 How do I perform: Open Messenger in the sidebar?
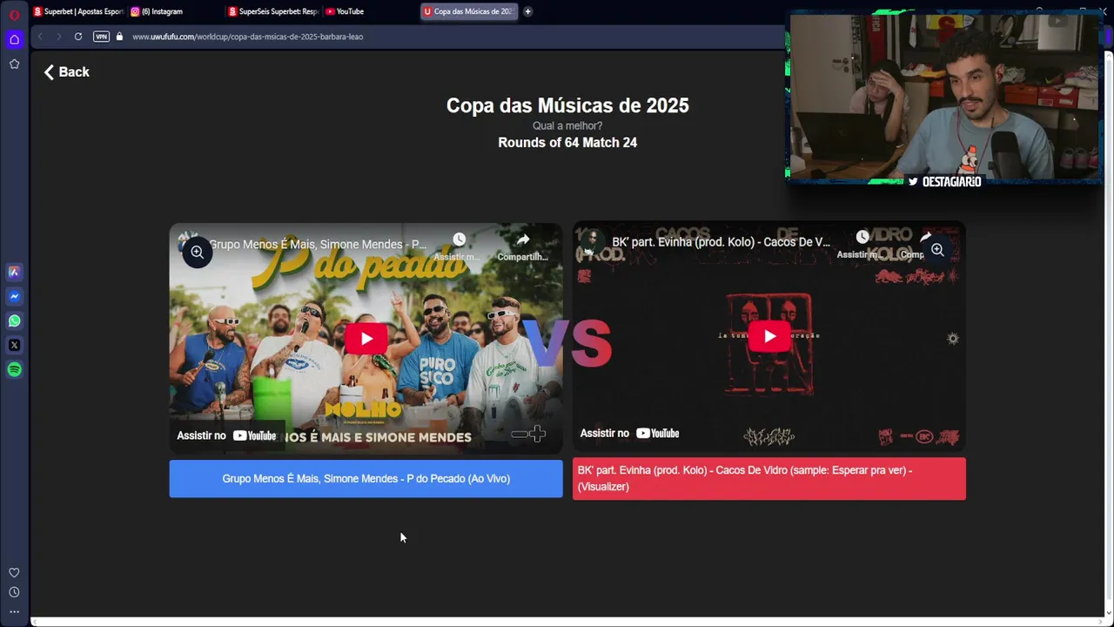coord(14,296)
